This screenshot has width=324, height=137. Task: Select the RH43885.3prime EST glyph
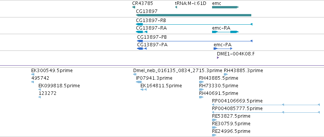(226, 74)
